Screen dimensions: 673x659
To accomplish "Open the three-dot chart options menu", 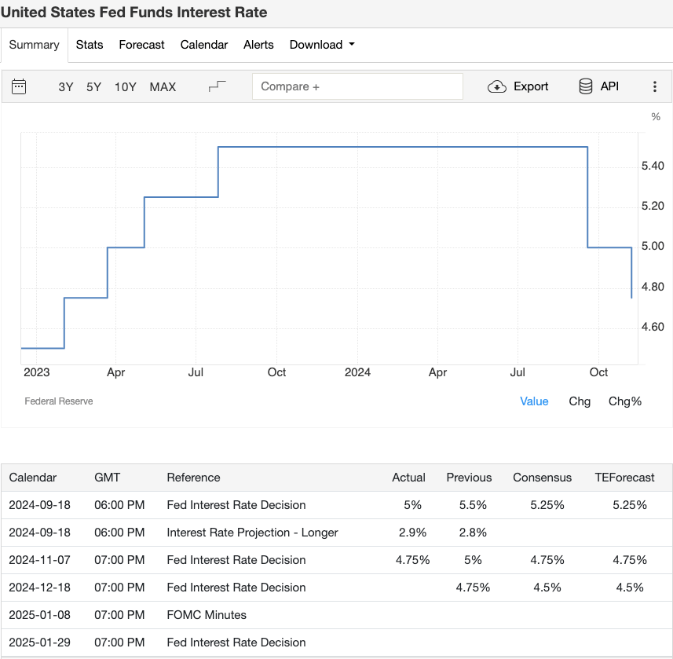I will click(655, 86).
